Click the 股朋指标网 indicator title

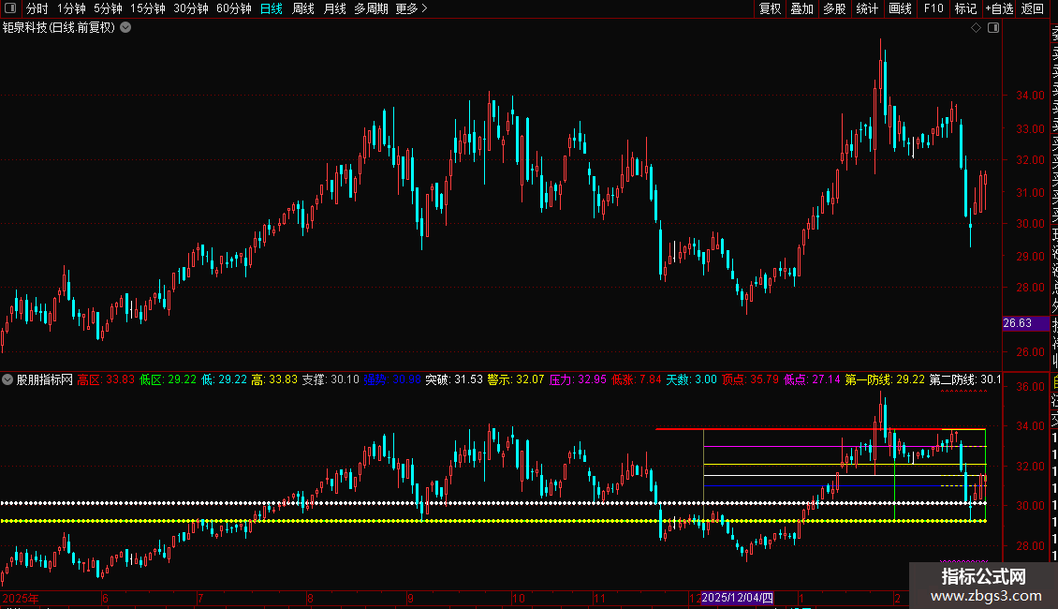coord(45,379)
